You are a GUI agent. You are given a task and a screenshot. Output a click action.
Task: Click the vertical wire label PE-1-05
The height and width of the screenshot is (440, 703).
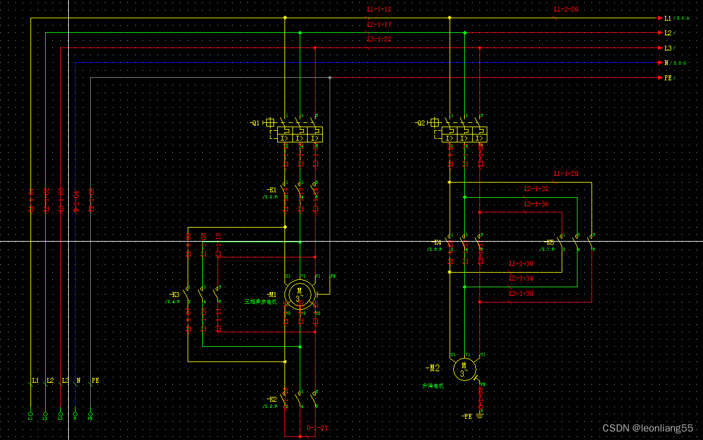pos(91,201)
